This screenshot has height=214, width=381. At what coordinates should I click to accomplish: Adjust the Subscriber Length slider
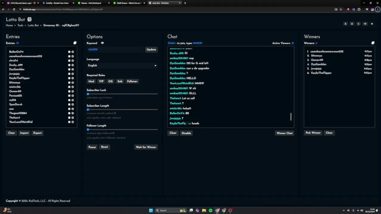tap(122, 109)
